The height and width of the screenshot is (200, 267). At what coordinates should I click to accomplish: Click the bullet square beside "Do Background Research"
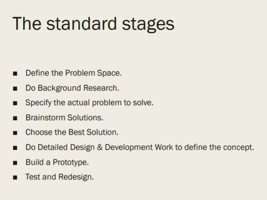pos(15,89)
